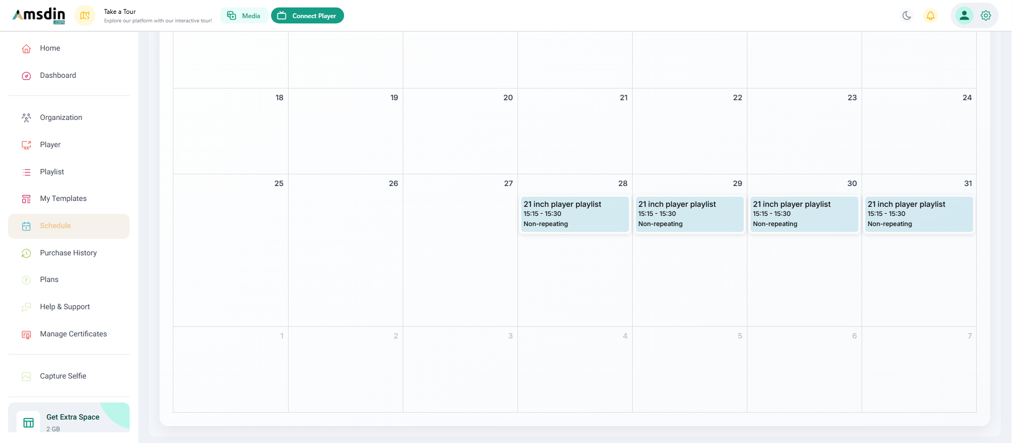Click the calendar cell for day 20

click(x=460, y=133)
